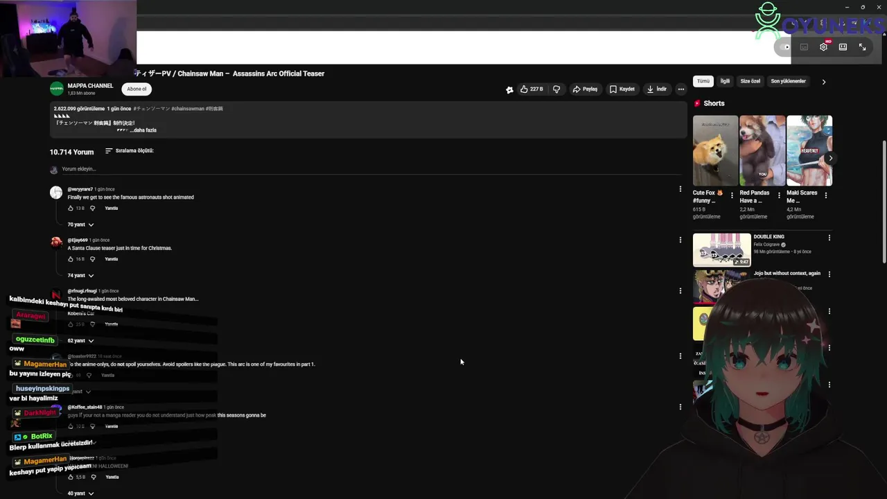
Task: Expand the 40 yanıt replies
Action: pos(80,493)
